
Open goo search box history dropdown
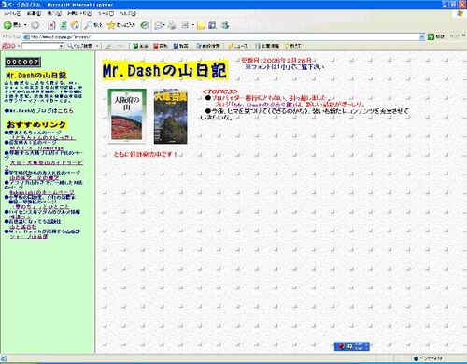click(62, 46)
